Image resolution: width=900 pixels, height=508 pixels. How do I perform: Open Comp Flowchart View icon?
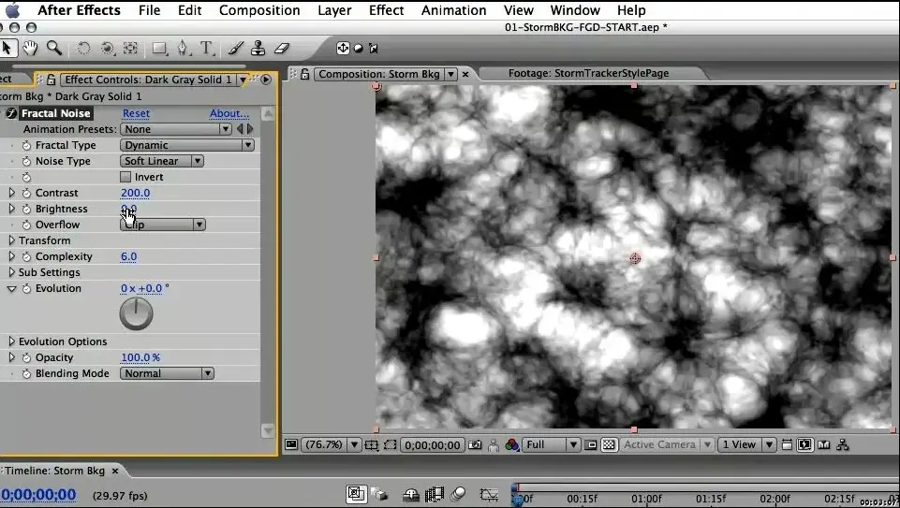pyautogui.click(x=843, y=445)
